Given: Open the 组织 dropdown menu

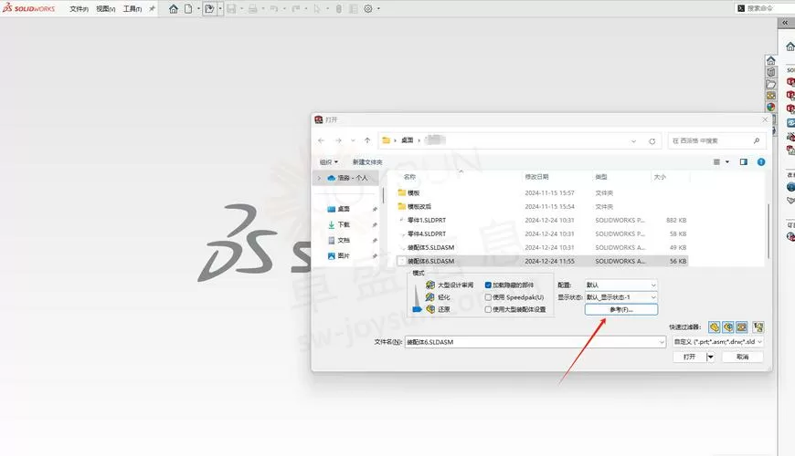Looking at the screenshot, I should click(329, 162).
